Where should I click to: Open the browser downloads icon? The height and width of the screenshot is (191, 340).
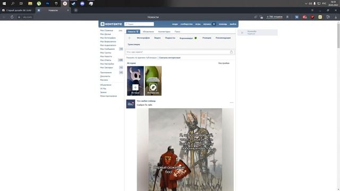coord(336,17)
